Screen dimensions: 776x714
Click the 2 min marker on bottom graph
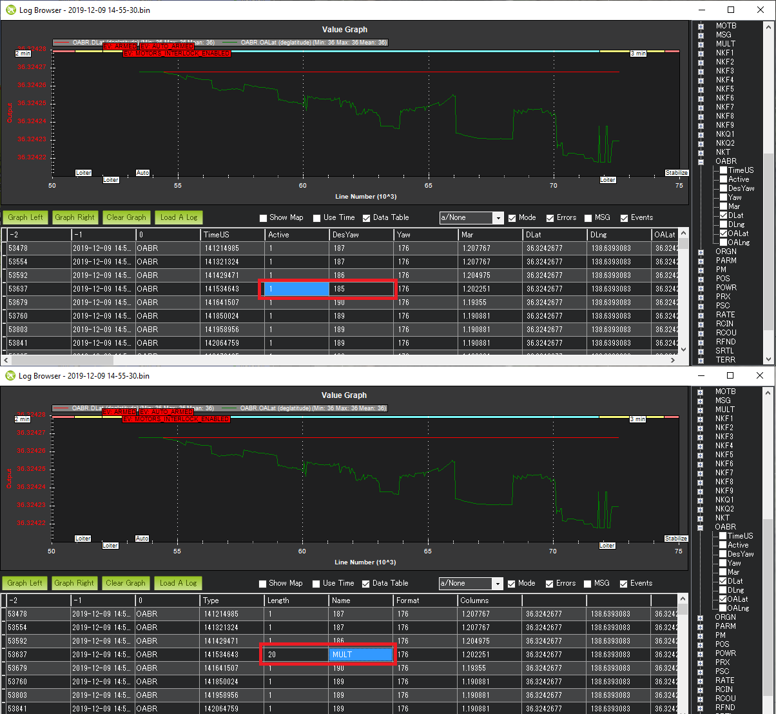[23, 419]
